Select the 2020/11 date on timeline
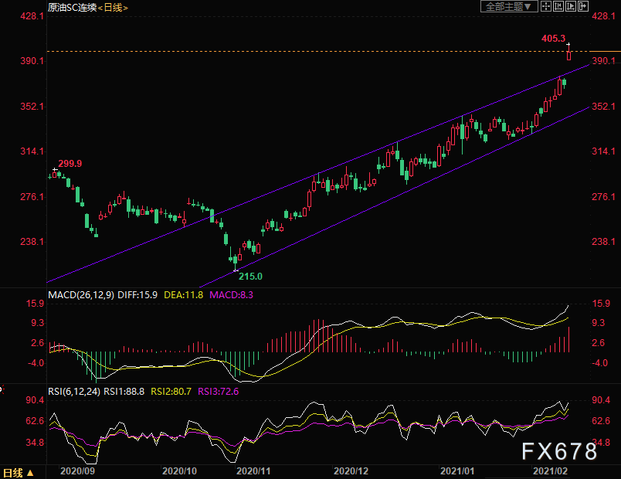The width and height of the screenshot is (621, 479). click(x=253, y=471)
